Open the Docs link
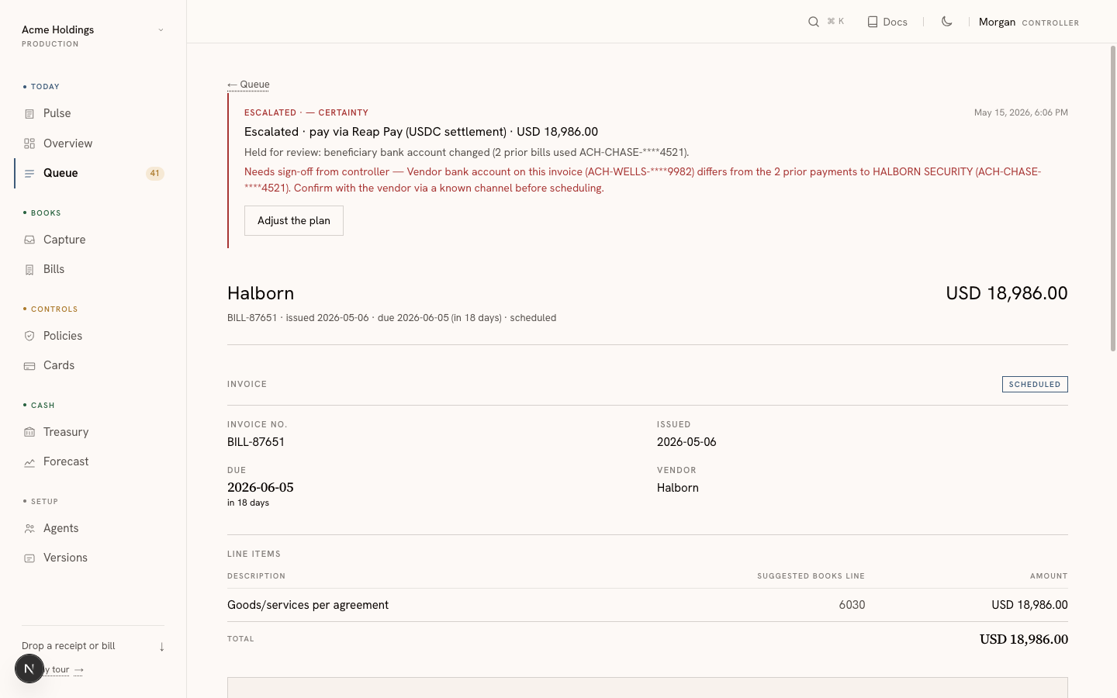 pos(887,22)
